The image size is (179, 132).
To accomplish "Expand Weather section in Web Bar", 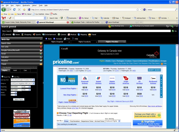I will pos(21,61).
